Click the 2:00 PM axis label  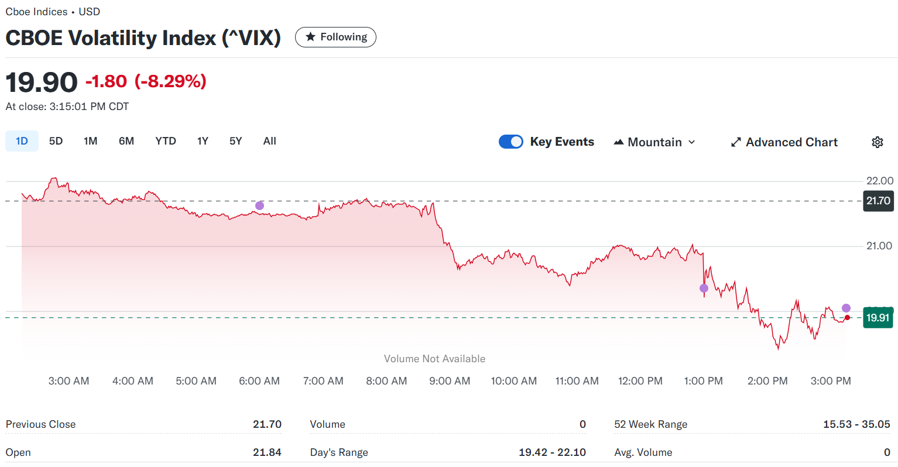click(767, 381)
